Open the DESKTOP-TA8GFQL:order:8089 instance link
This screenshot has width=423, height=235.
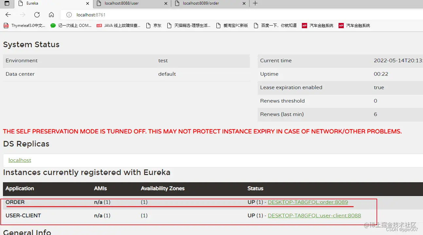click(308, 202)
